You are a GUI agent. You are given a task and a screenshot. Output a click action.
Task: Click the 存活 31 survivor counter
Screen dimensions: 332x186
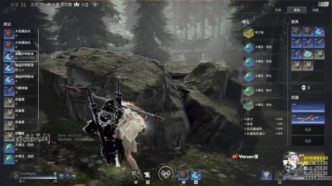point(18,5)
